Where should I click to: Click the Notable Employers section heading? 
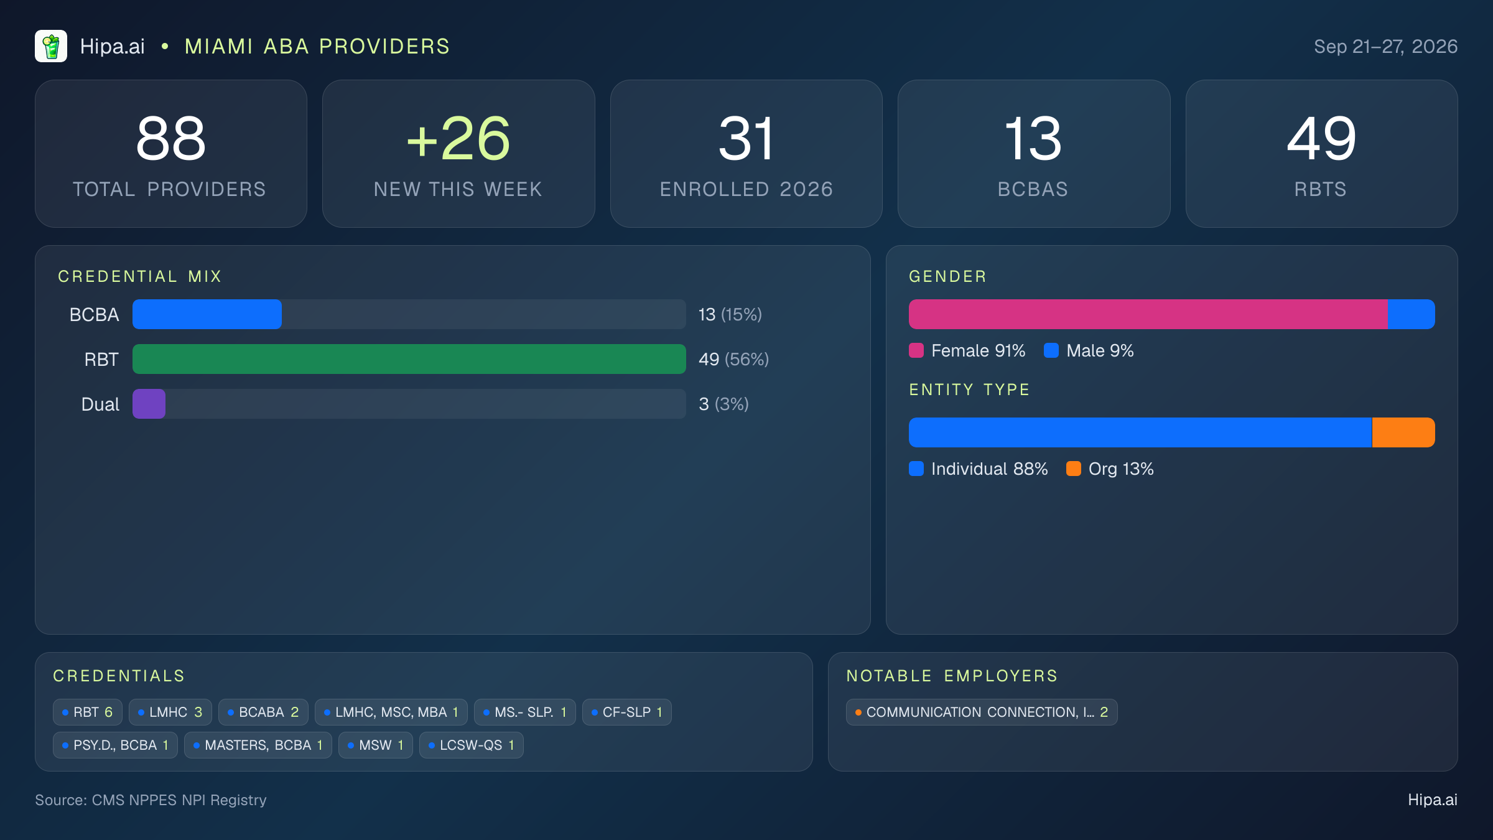click(x=952, y=676)
